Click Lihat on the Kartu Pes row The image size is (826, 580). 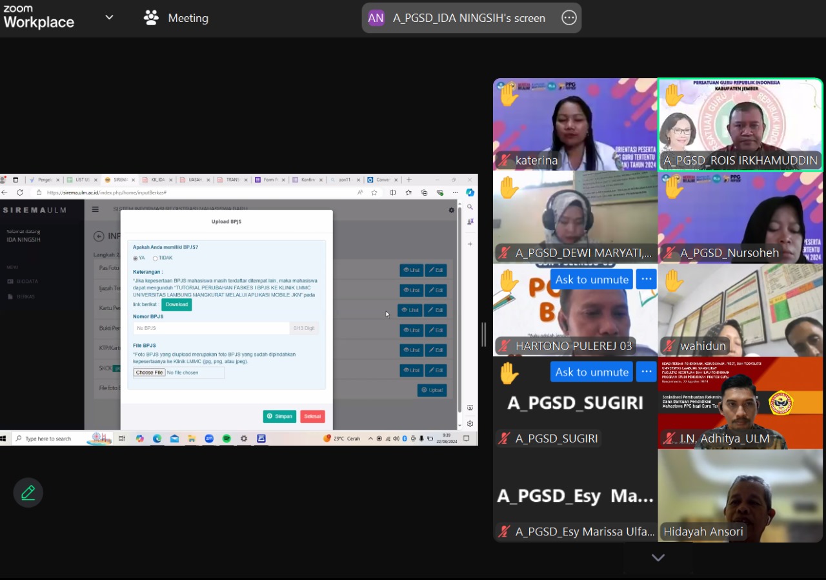click(410, 310)
